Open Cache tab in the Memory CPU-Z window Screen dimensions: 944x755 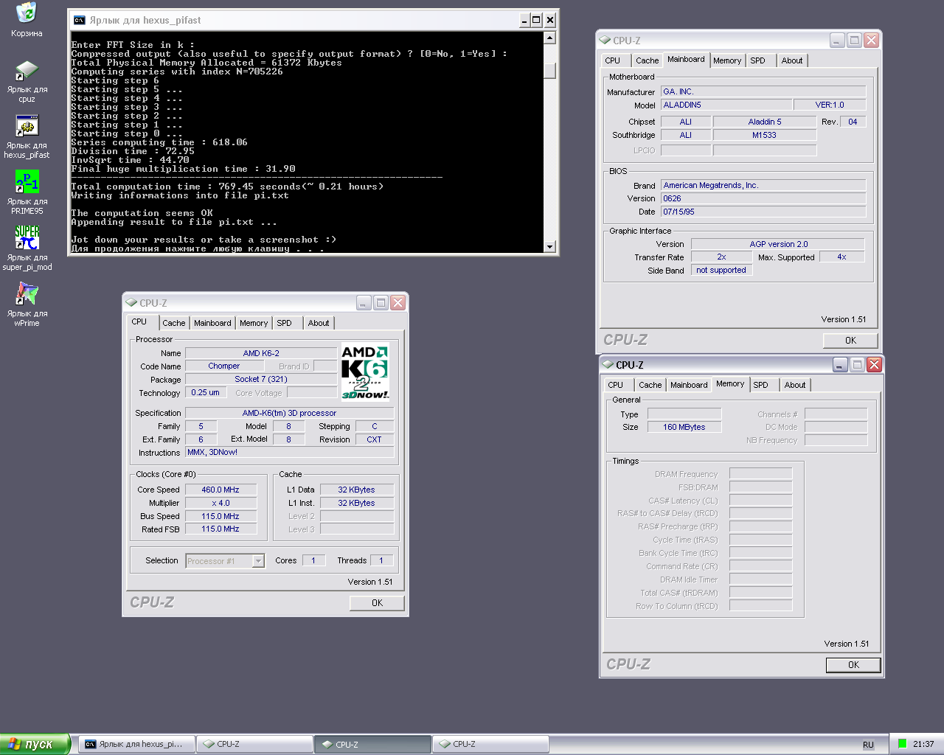[x=650, y=385]
